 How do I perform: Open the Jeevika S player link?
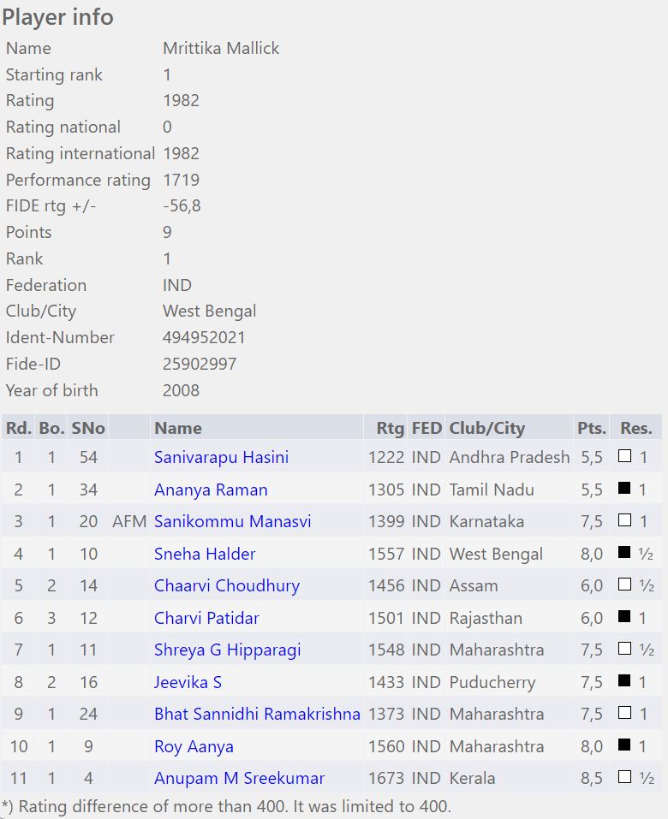coord(188,682)
